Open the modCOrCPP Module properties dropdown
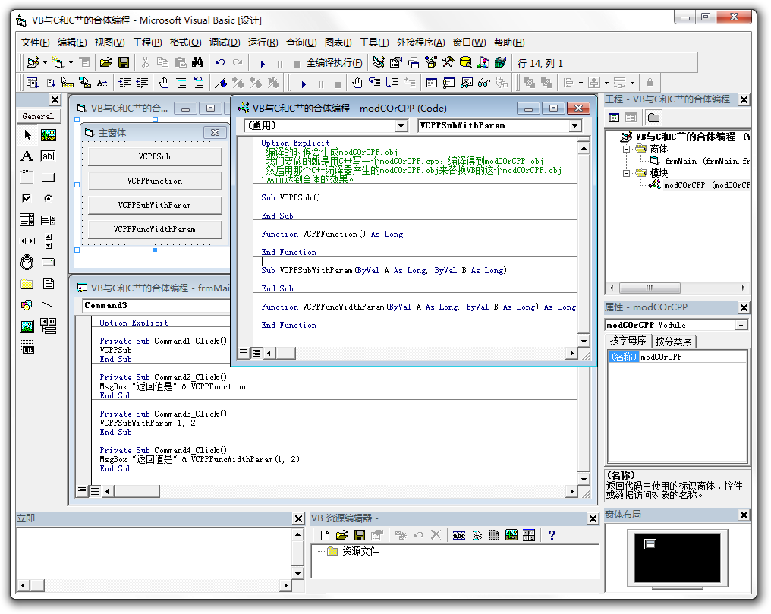771x614 pixels. click(x=741, y=326)
